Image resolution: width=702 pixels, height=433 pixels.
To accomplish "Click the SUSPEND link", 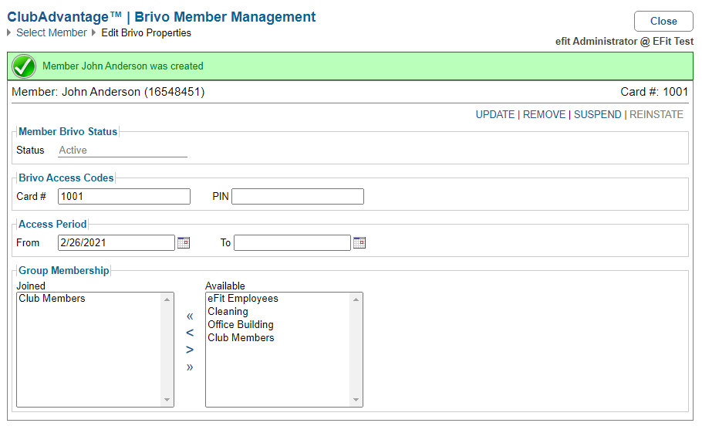I will tap(597, 115).
